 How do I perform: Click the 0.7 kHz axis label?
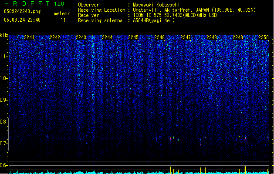[4, 144]
